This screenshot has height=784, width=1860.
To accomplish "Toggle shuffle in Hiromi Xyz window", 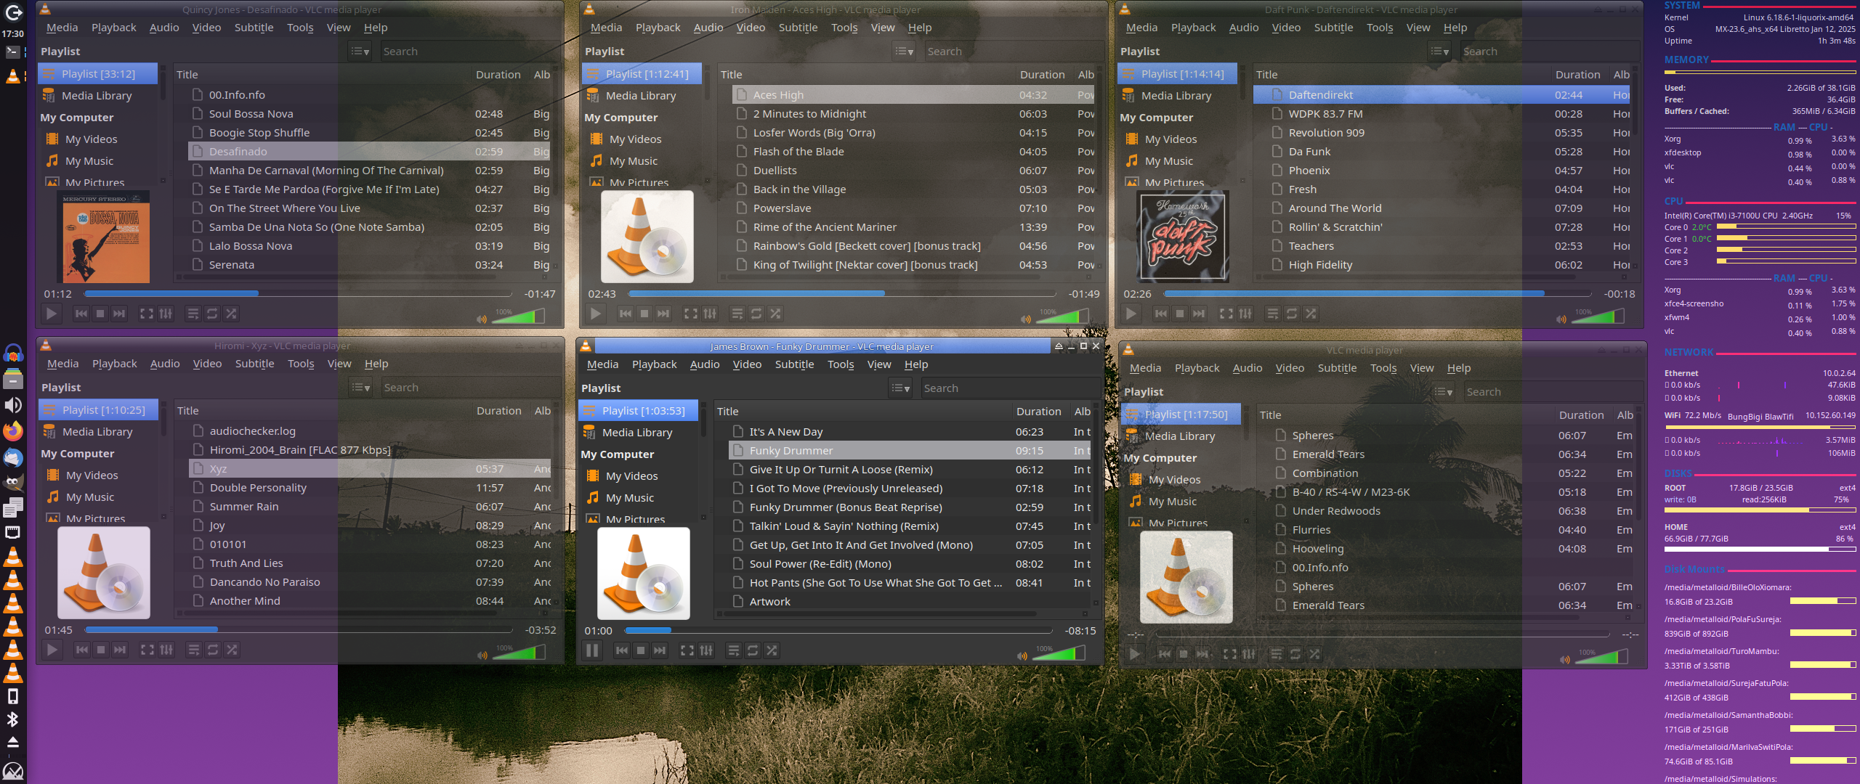I will pyautogui.click(x=232, y=650).
